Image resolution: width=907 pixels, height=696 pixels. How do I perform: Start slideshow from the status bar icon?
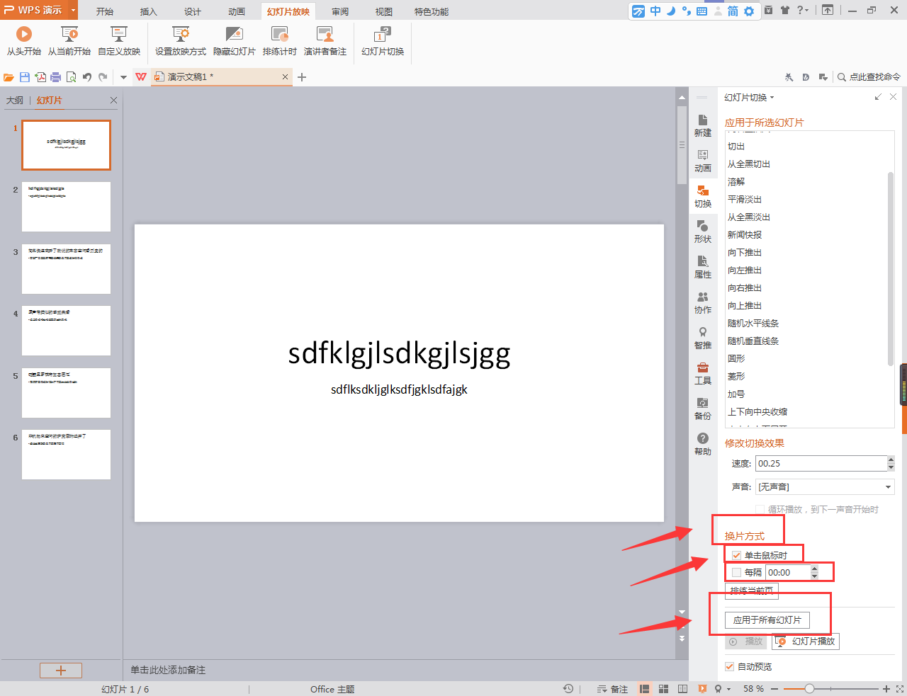(702, 689)
